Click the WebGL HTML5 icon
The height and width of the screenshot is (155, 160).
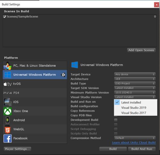[7, 129]
